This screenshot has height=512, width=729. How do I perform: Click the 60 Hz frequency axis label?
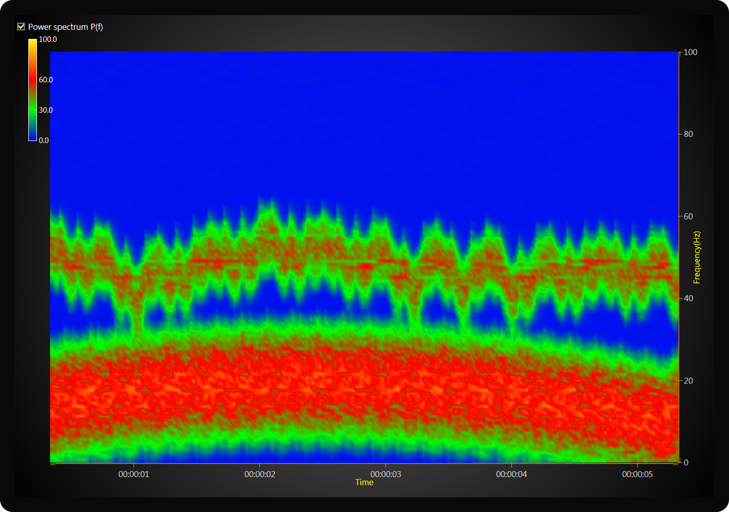(x=688, y=216)
